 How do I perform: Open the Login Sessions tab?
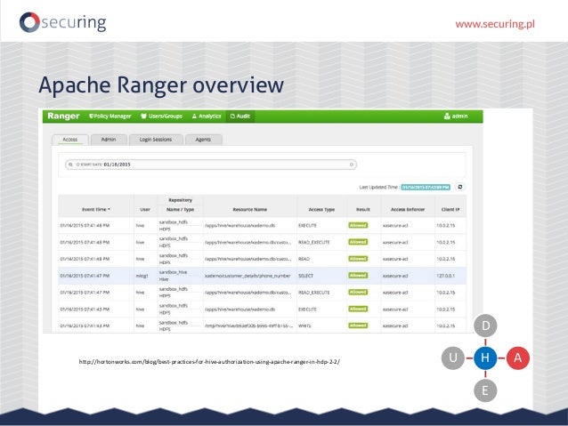tap(156, 140)
